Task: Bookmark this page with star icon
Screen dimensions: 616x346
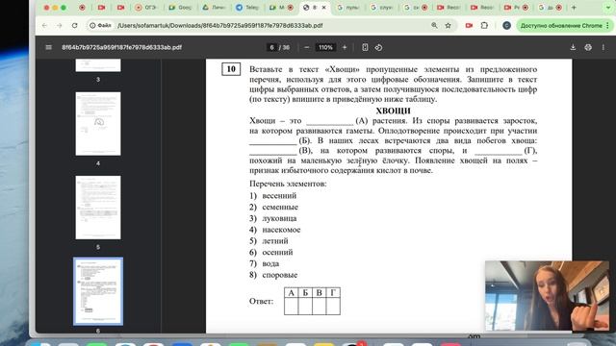Action: 448,26
